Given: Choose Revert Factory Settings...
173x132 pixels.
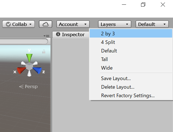Looking at the screenshot, I should tap(128, 96).
